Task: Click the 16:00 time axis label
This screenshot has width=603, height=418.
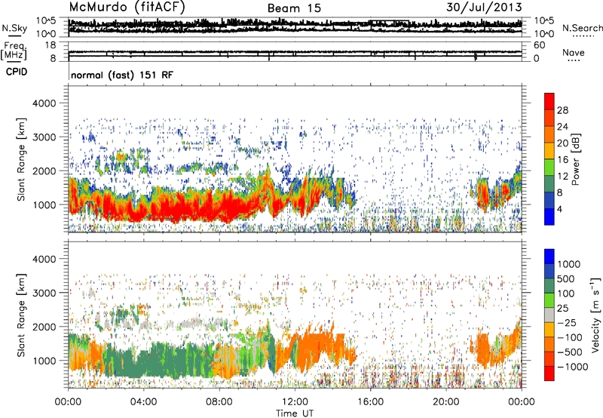Action: tap(370, 402)
